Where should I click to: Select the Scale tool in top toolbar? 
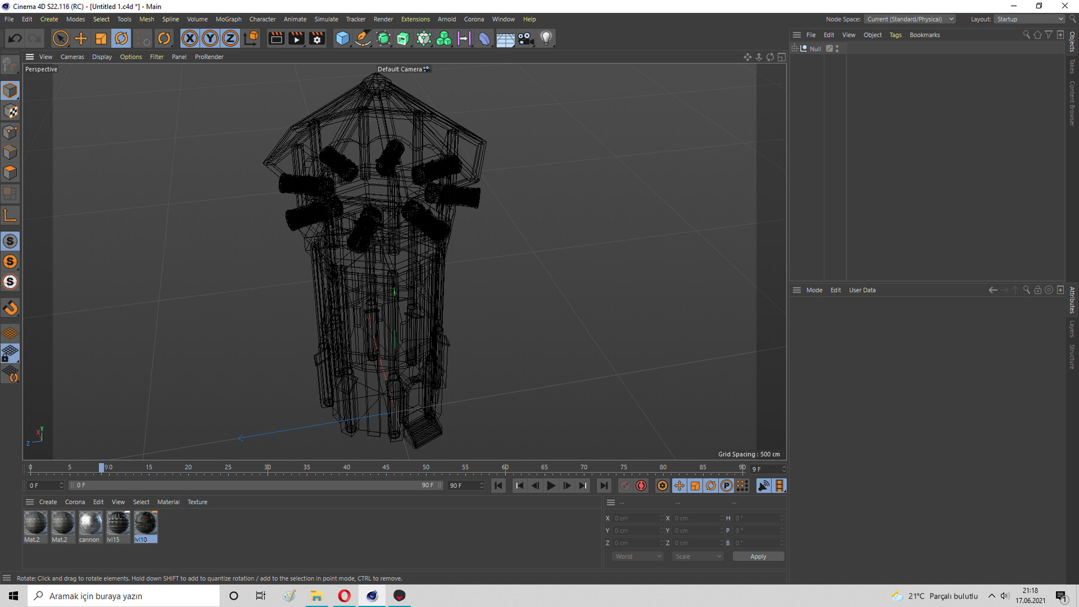tap(101, 38)
